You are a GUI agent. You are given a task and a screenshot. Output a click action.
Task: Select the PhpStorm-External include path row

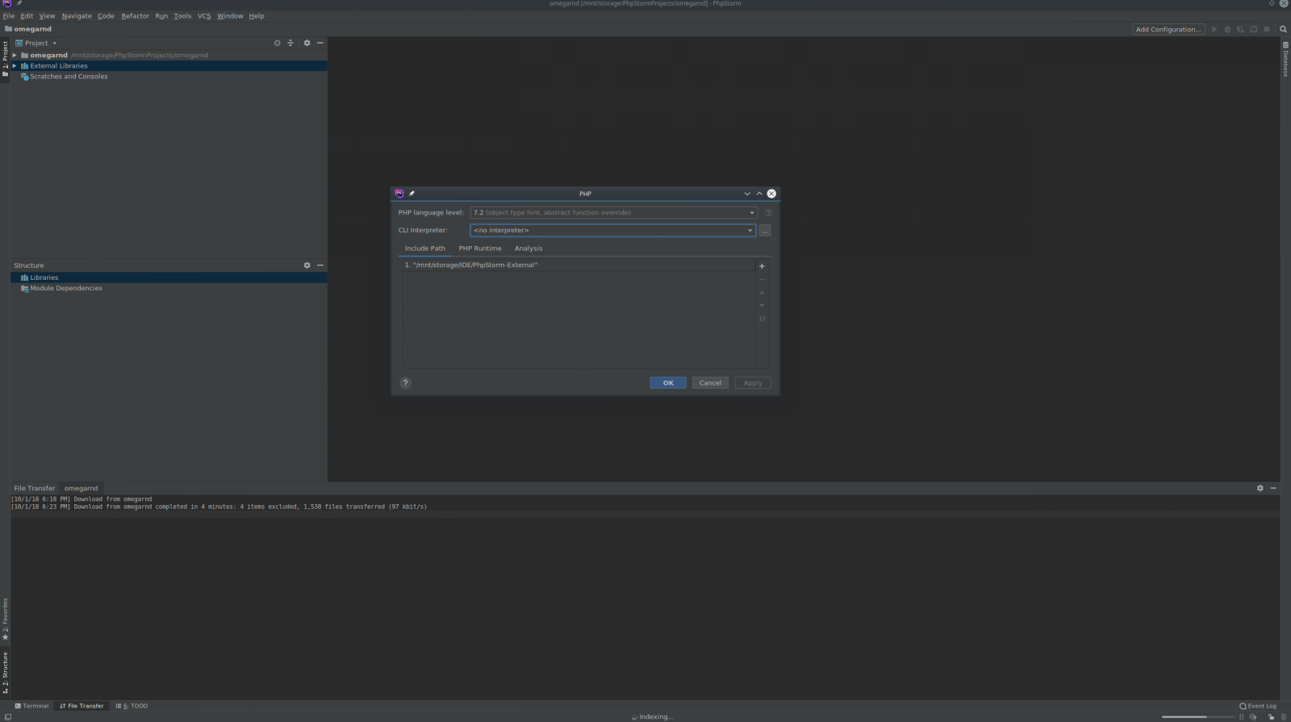pyautogui.click(x=579, y=265)
